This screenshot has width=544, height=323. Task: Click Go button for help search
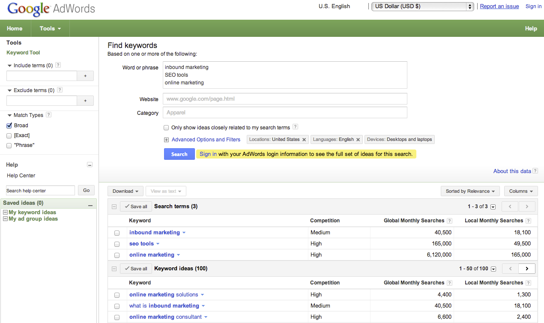[x=87, y=191]
